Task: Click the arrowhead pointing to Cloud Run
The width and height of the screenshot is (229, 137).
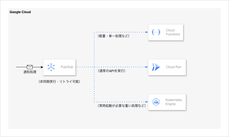Action: click(147, 67)
